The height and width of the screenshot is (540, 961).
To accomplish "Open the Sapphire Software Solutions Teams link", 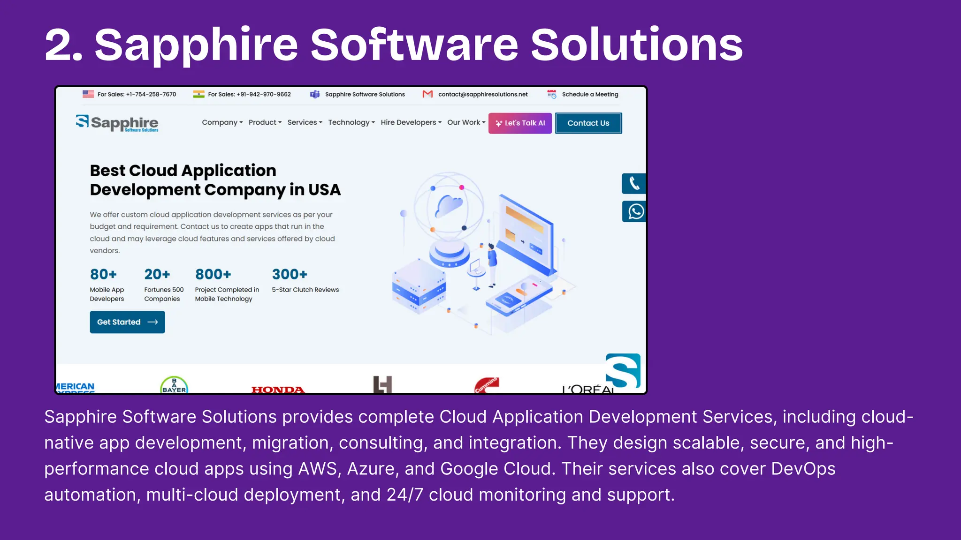I will (365, 94).
